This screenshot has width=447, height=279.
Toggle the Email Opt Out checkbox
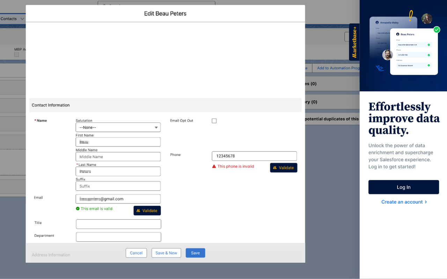214,121
